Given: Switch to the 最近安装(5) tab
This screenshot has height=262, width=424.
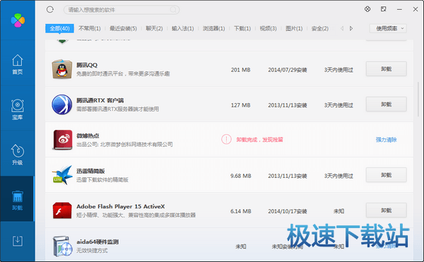Looking at the screenshot, I should (x=123, y=28).
